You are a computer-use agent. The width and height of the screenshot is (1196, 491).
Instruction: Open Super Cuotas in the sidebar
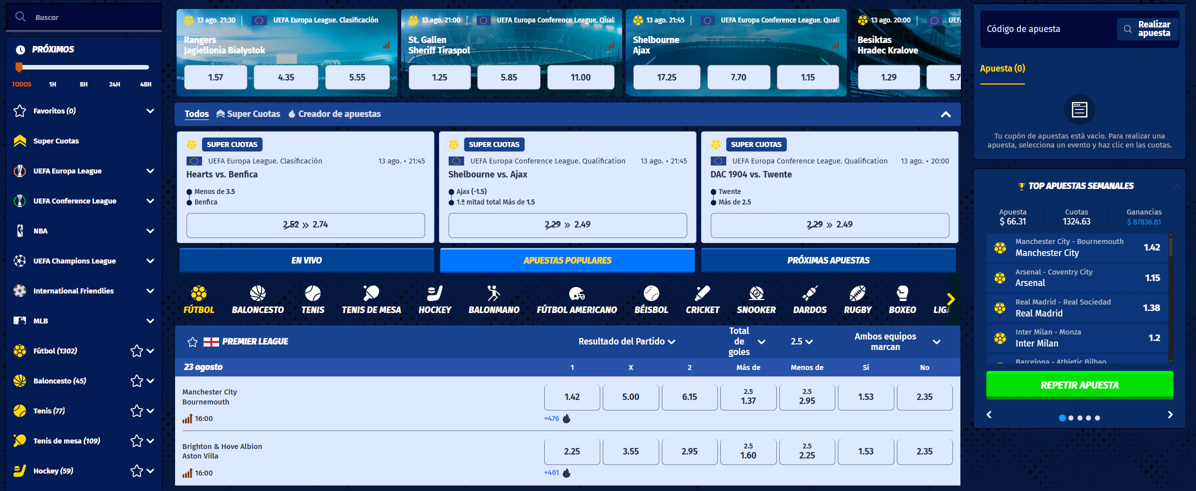coord(56,141)
